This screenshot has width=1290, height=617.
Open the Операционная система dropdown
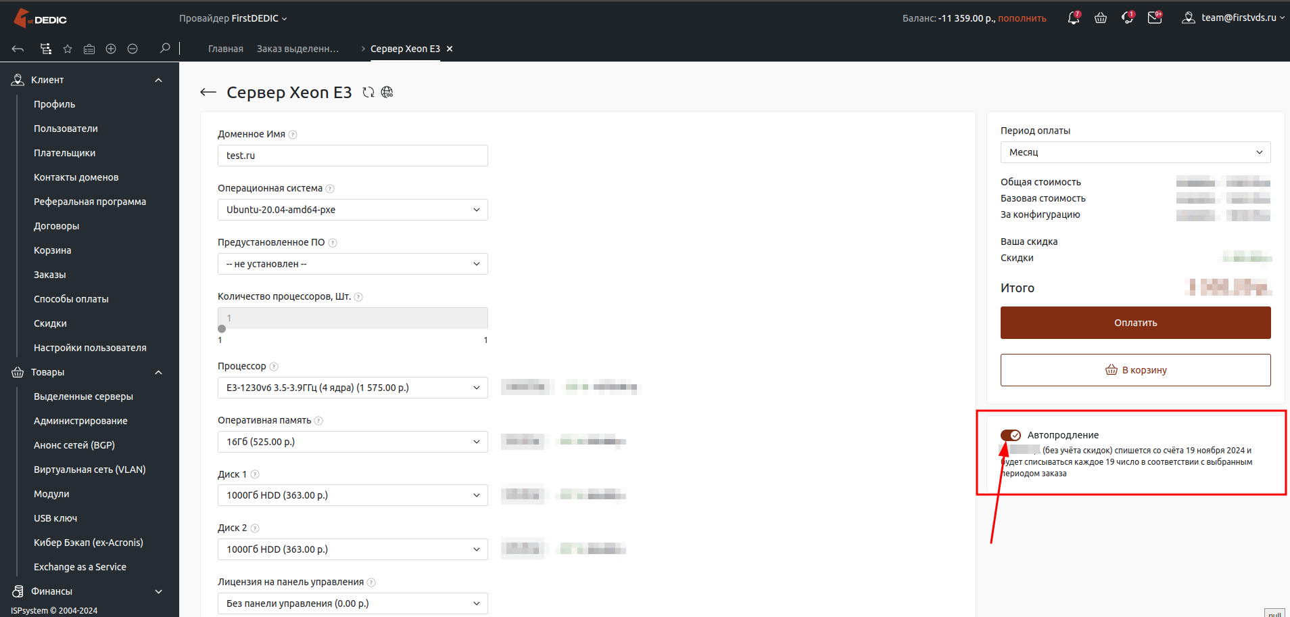click(x=353, y=210)
